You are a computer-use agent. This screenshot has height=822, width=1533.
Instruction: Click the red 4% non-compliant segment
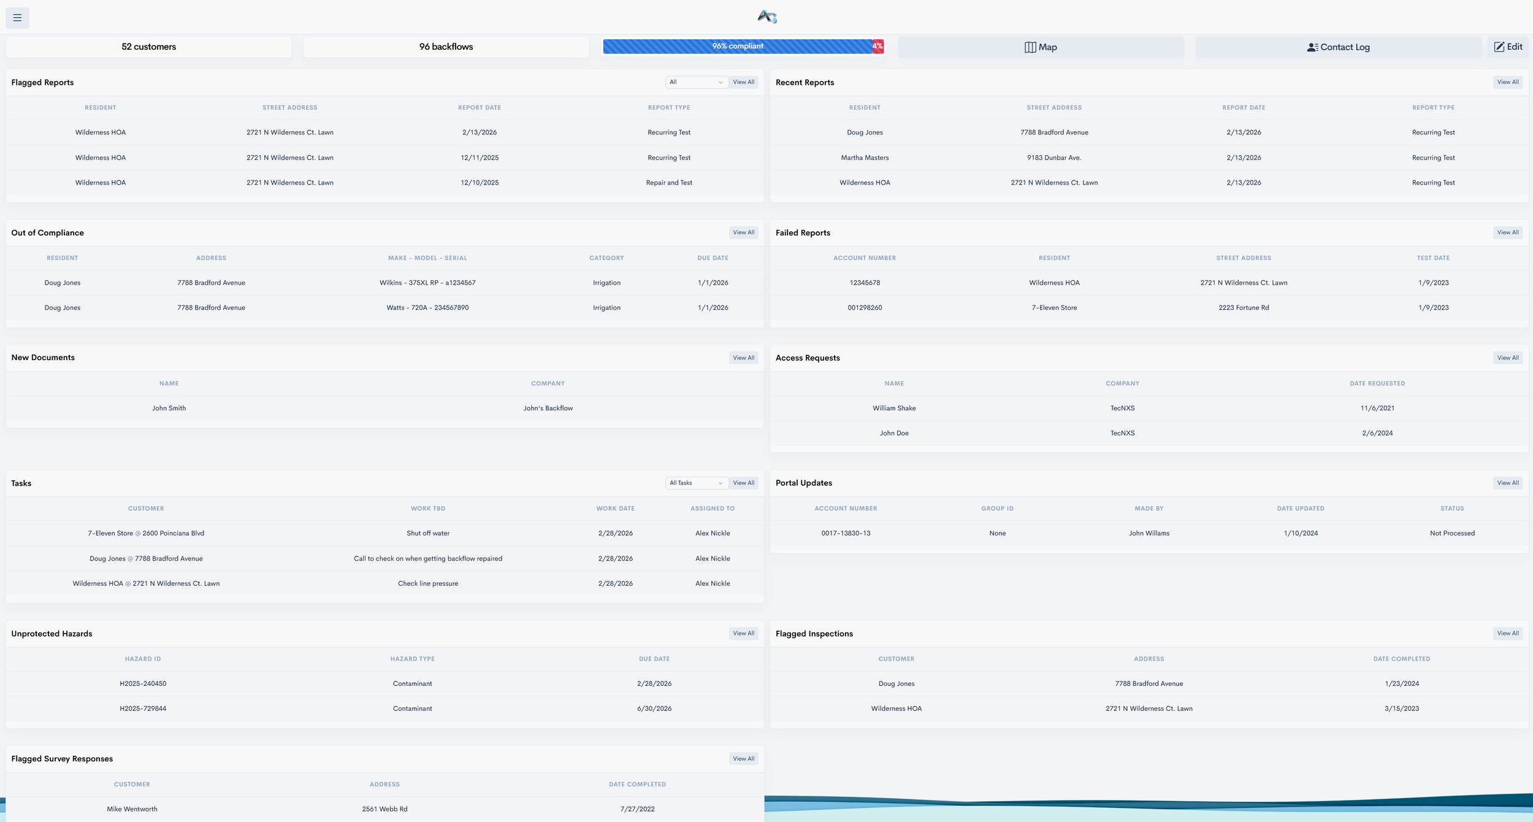pyautogui.click(x=877, y=47)
